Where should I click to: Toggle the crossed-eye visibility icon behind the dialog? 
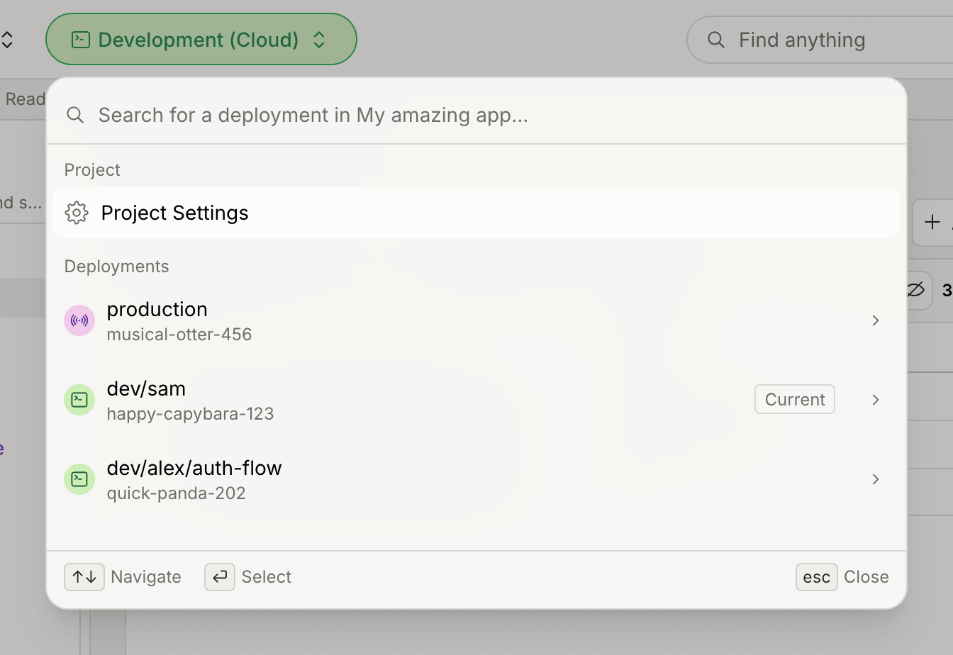[x=915, y=290]
